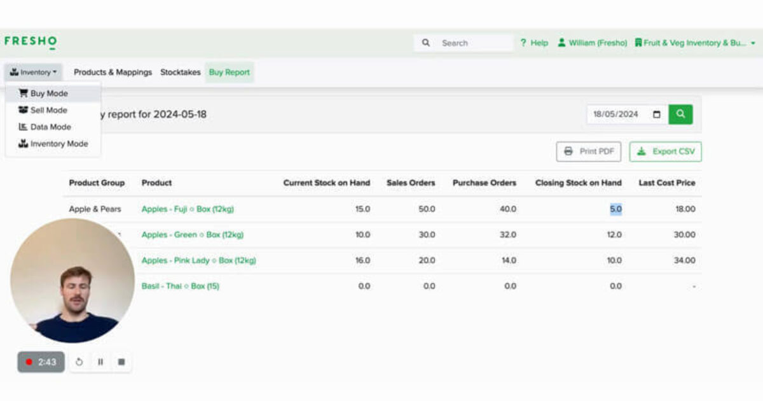Select Data Mode in the Inventory menu
The width and height of the screenshot is (763, 401).
48,127
